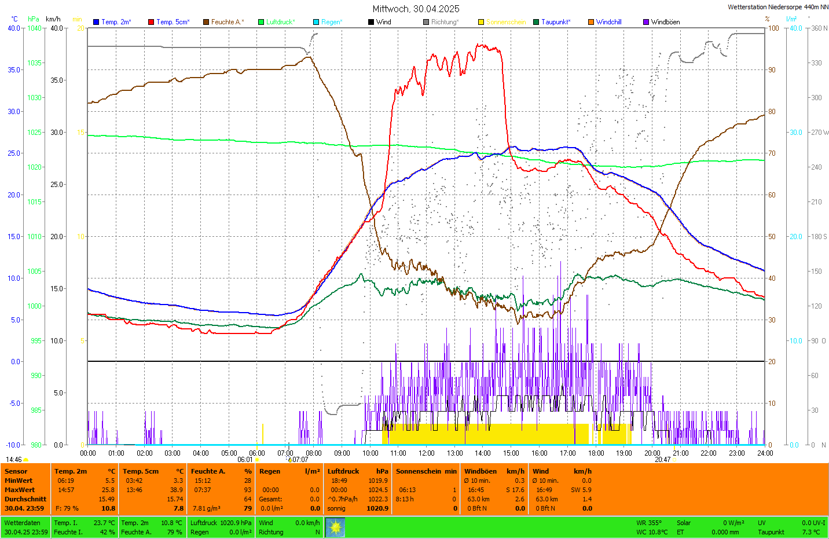Image resolution: width=829 pixels, height=539 pixels.
Task: Select the Taupunkt legend label
Action: 556,22
